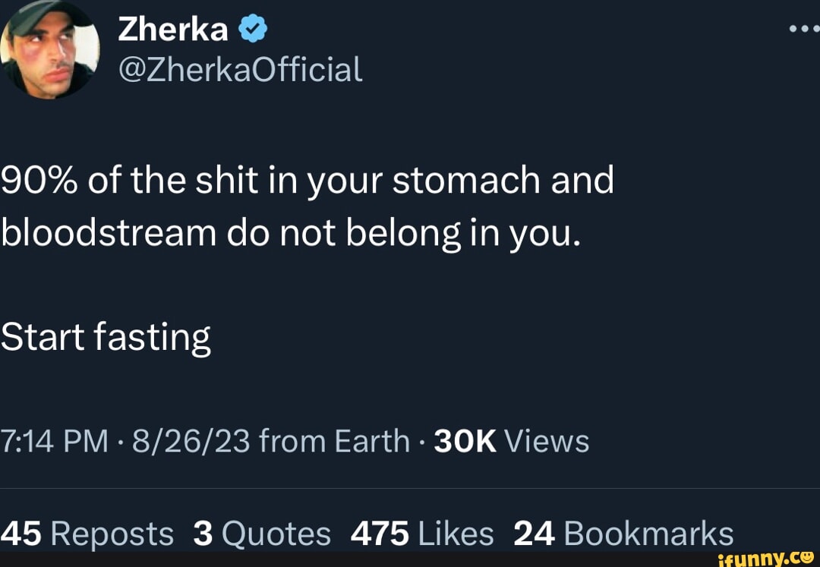The image size is (820, 567).
Task: Click the @ZherkaOfficial handle
Action: [241, 70]
